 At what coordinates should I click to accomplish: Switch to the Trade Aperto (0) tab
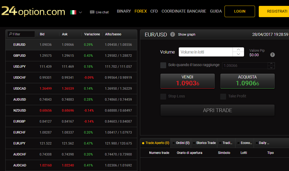155,143
